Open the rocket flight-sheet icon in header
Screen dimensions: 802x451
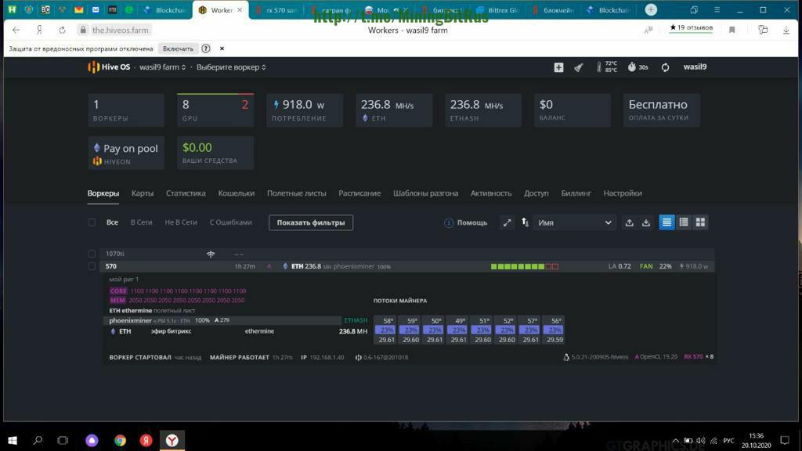tap(579, 67)
